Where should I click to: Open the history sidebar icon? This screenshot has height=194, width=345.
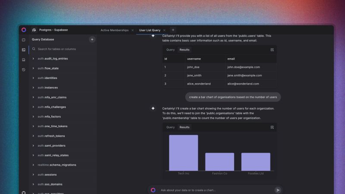click(x=24, y=70)
